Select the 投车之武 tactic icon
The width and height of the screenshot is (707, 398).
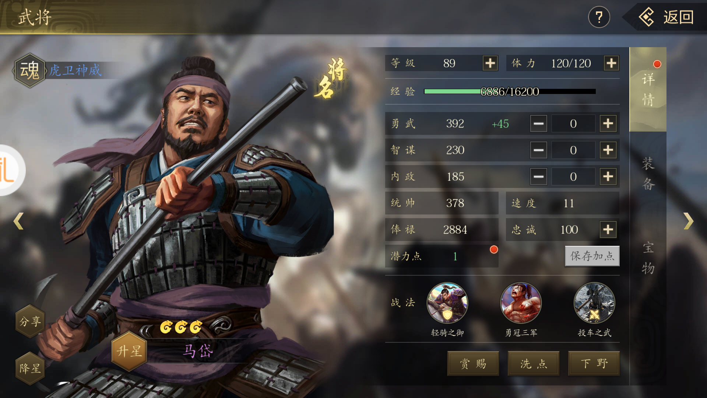tap(594, 303)
